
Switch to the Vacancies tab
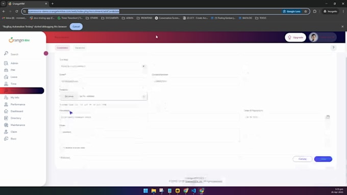tap(80, 48)
